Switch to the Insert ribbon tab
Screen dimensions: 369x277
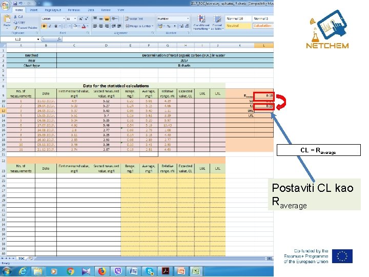[x=34, y=10]
